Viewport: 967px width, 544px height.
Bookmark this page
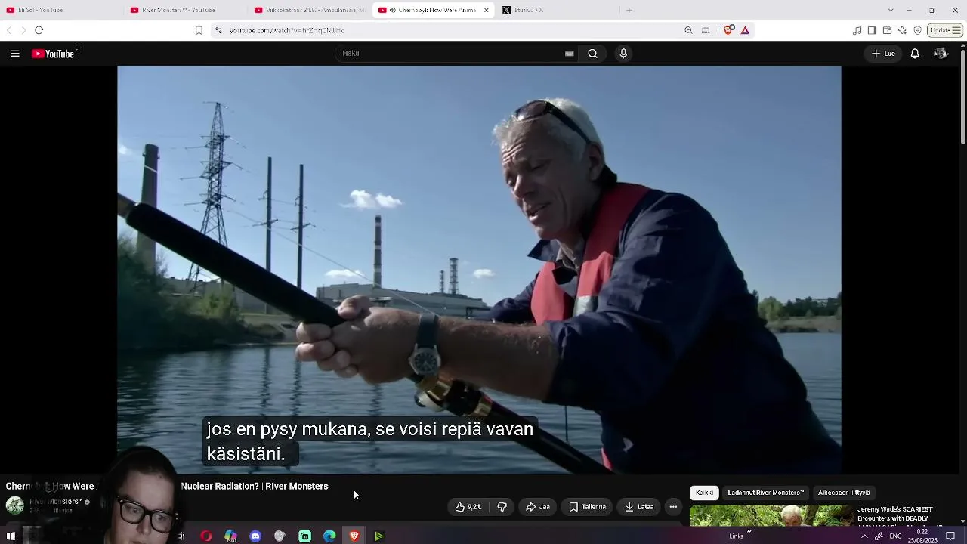point(199,30)
